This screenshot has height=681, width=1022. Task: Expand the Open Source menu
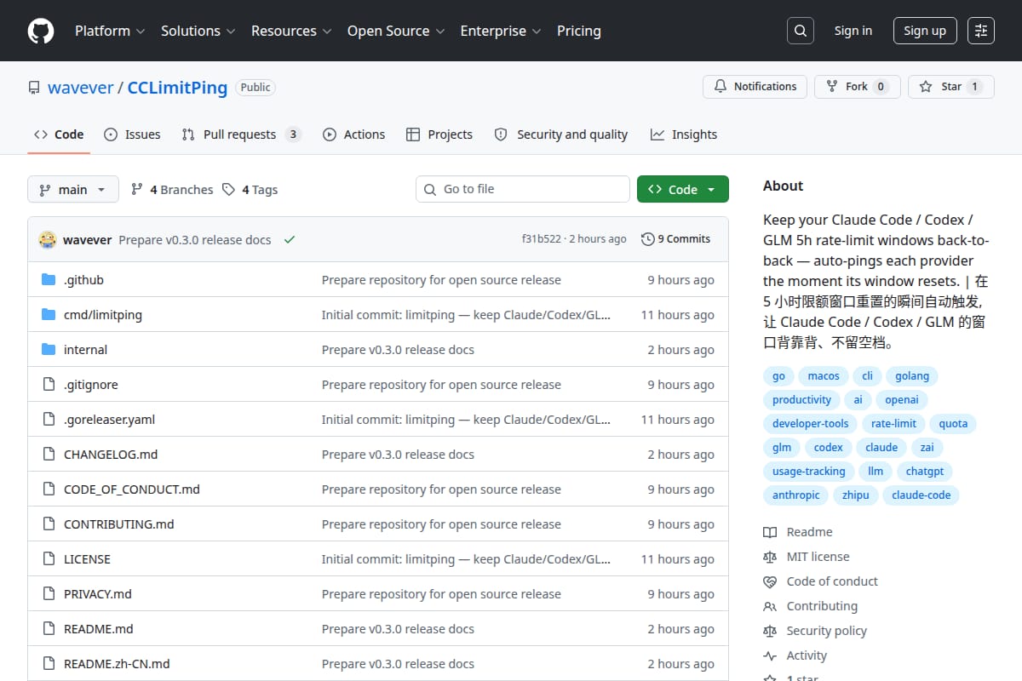[x=396, y=31]
